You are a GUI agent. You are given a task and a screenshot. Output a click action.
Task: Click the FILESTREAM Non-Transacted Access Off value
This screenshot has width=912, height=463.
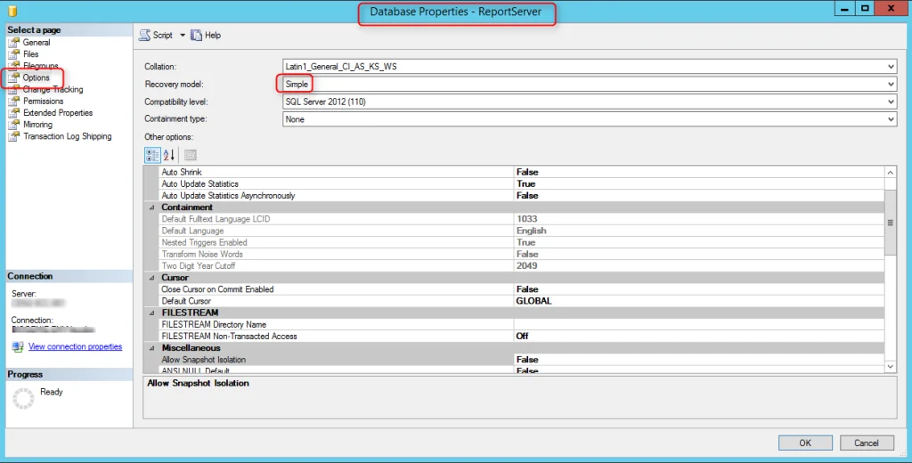699,337
